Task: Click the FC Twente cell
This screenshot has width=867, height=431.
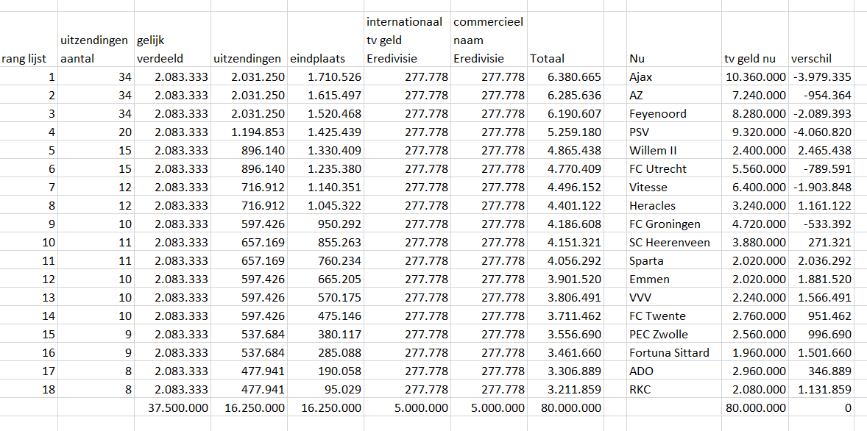Action: (x=673, y=316)
